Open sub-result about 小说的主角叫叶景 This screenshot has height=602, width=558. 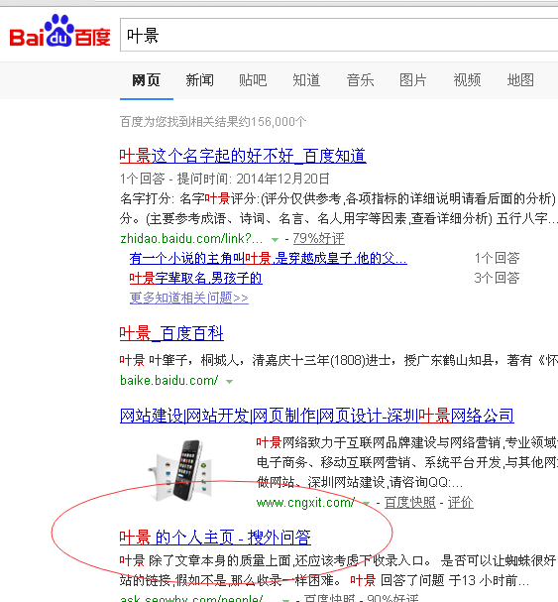coord(269,259)
